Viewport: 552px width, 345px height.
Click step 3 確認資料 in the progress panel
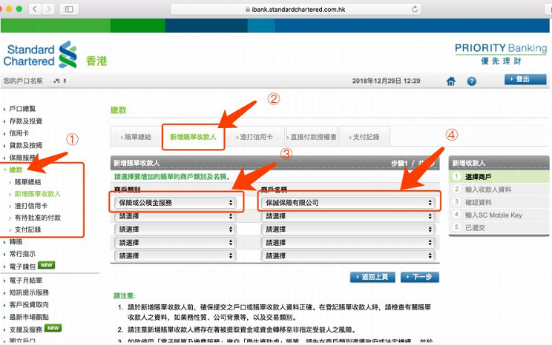click(499, 202)
